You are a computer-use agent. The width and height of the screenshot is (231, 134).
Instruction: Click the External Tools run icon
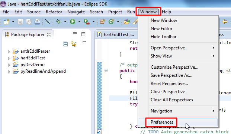pos(86,22)
